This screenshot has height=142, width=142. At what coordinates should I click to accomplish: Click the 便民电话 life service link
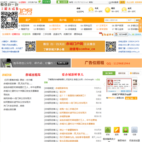pyautogui.click(x=78, y=34)
